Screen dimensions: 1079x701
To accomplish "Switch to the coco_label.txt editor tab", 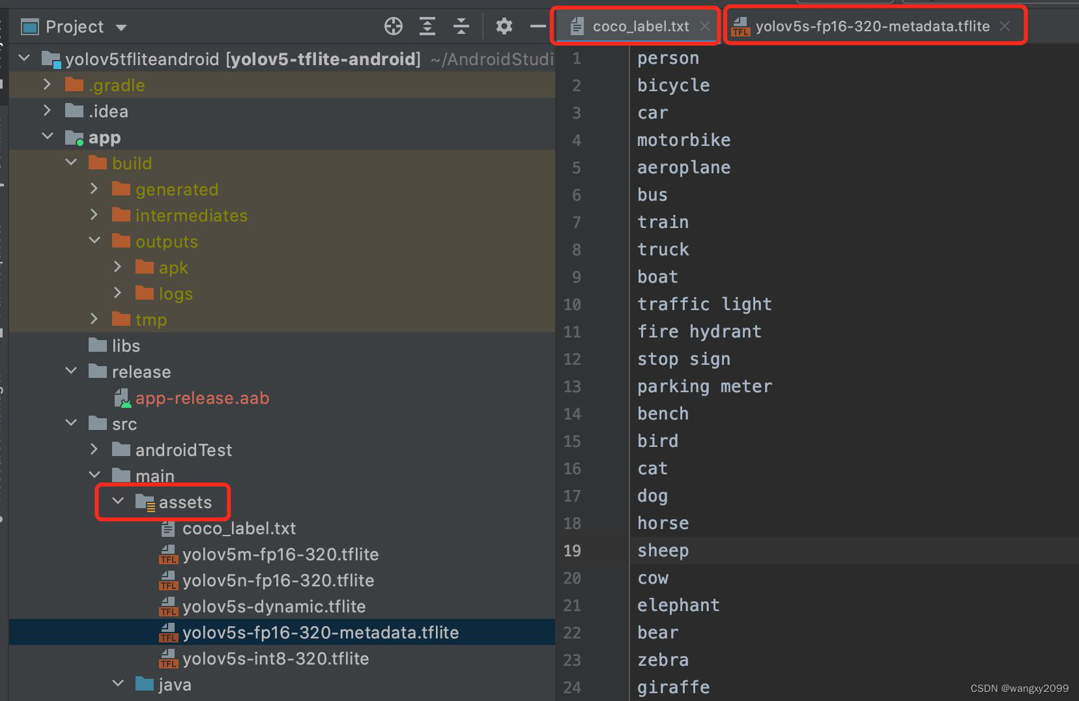I will click(636, 26).
